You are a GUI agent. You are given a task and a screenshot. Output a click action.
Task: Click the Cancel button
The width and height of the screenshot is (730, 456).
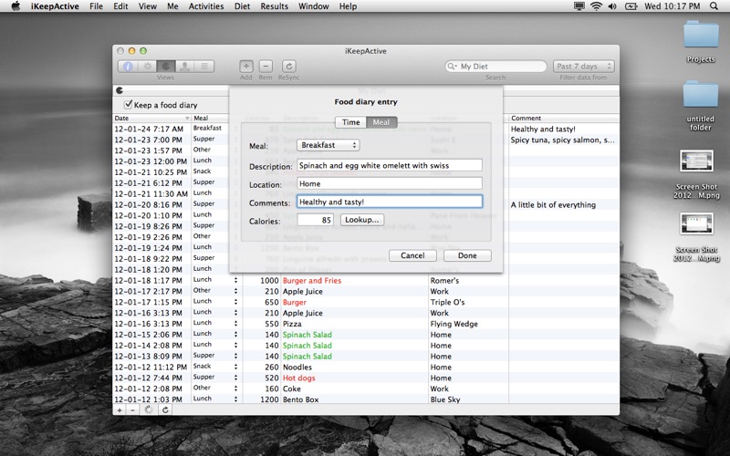click(x=412, y=255)
